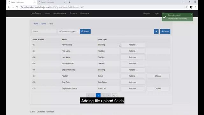
Task: Expand the Administration menu
Action: click(60, 13)
